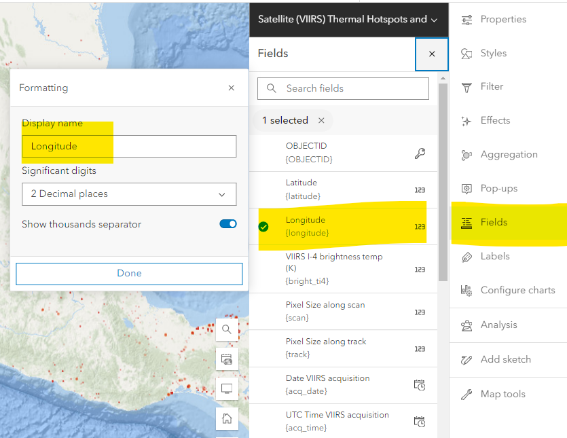
Task: Close the Fields panel
Action: [432, 54]
